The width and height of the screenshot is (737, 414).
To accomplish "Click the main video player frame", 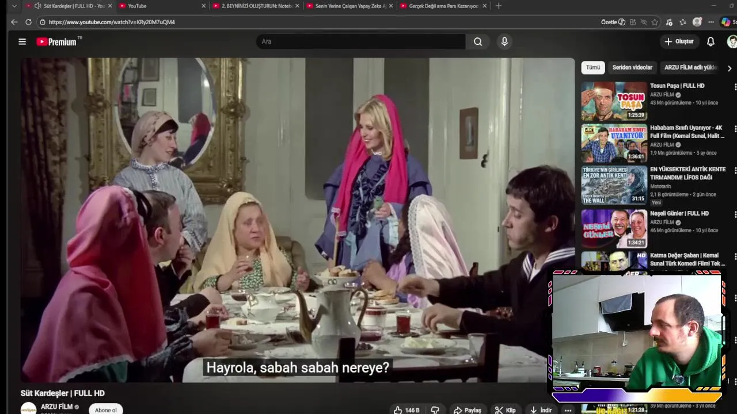I will pos(298,220).
